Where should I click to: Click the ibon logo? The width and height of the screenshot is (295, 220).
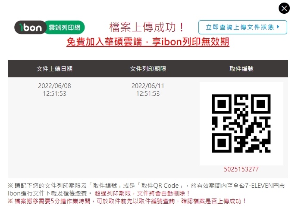tap(30, 27)
